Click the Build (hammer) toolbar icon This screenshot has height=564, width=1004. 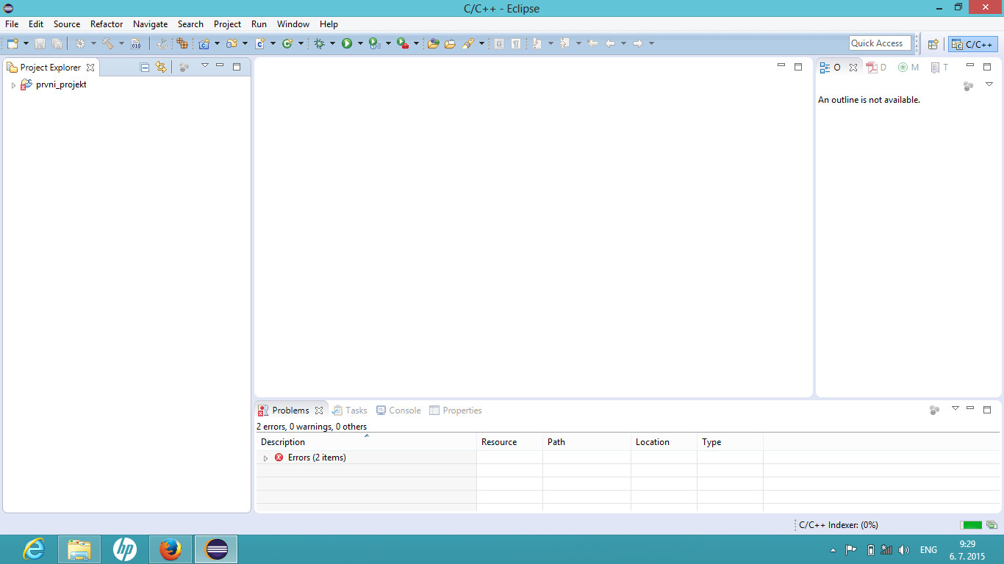click(107, 44)
